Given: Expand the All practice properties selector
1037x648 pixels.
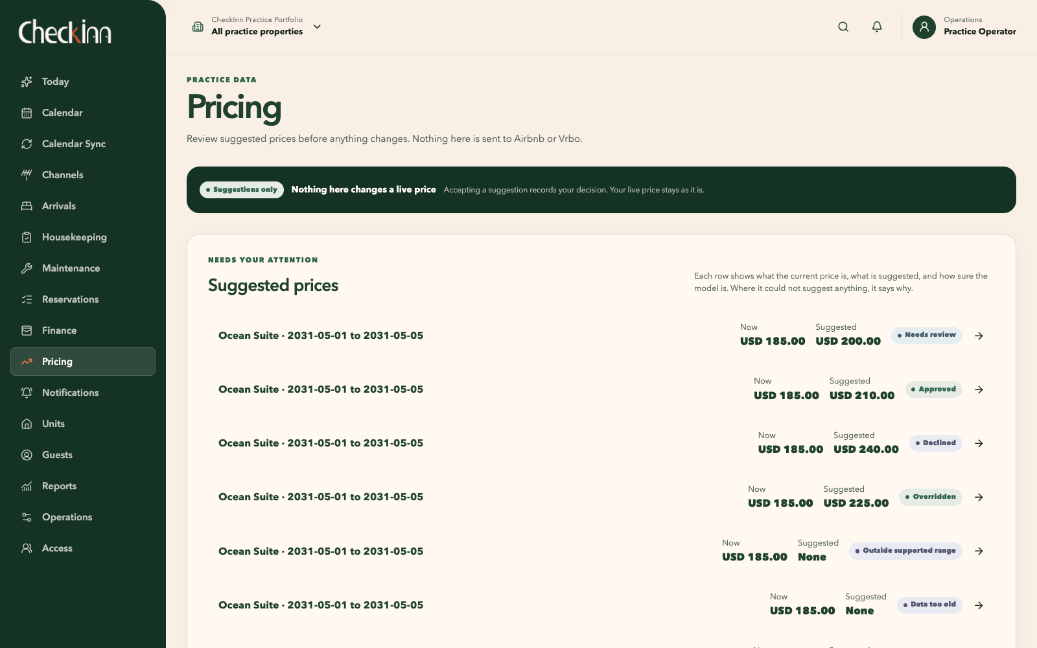Looking at the screenshot, I should coord(257,27).
